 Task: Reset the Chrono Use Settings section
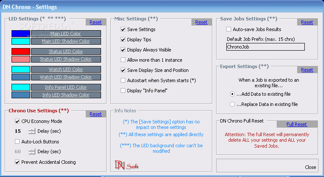tap(95, 114)
